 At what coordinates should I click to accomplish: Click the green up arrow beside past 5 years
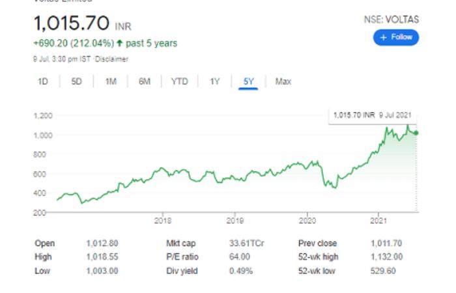click(119, 44)
